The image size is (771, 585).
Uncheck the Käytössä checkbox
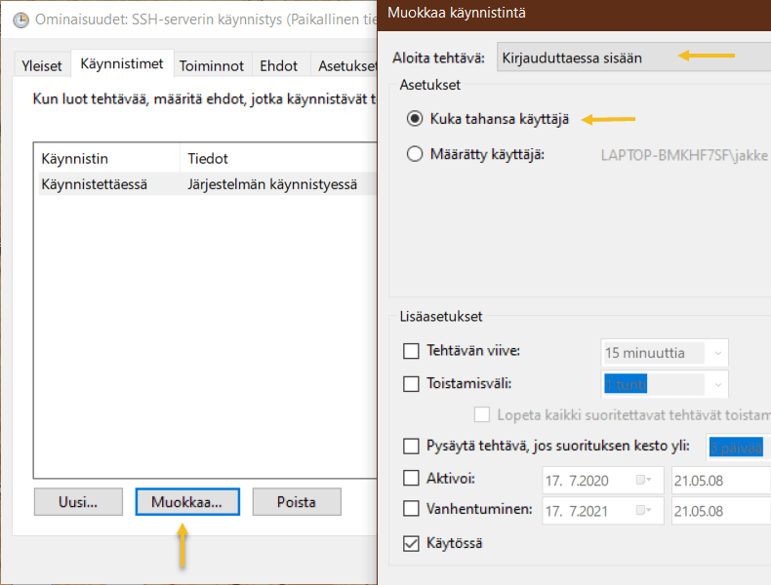412,542
